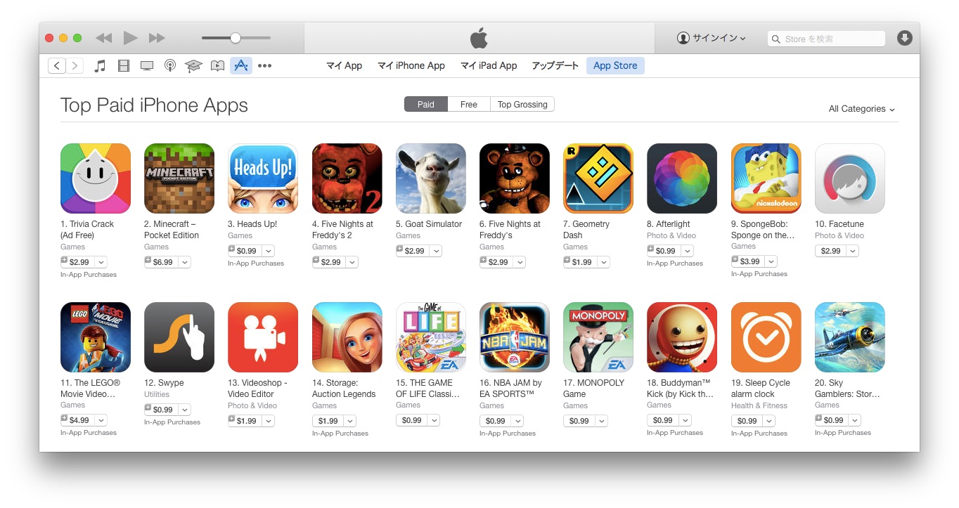The height and width of the screenshot is (508, 959).
Task: Select the Paid chart segment
Action: [x=425, y=104]
